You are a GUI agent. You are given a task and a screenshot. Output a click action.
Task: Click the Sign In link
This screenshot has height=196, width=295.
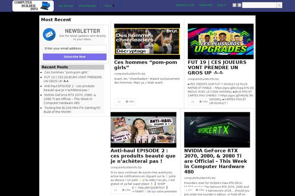coord(222,5)
